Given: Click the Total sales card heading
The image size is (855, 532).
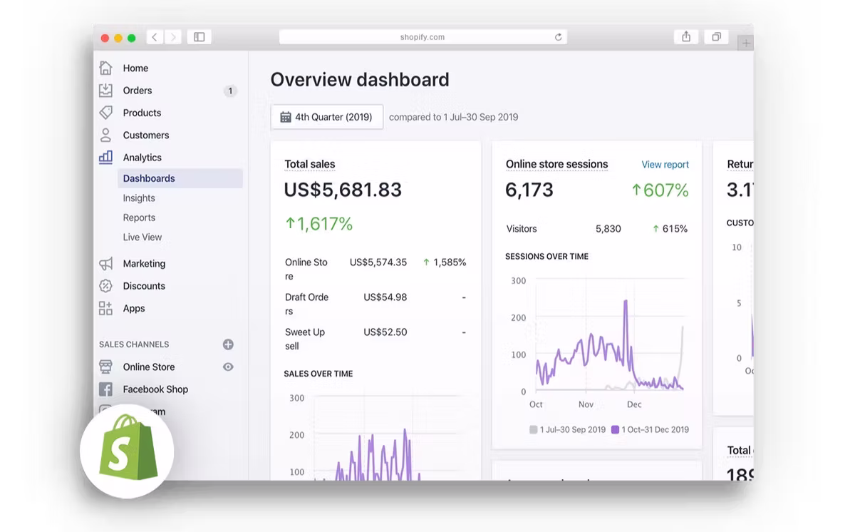Looking at the screenshot, I should tap(310, 164).
